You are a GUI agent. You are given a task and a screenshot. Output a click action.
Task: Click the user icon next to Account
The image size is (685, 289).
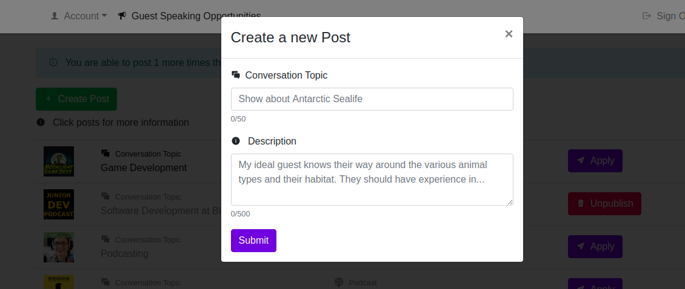click(55, 16)
